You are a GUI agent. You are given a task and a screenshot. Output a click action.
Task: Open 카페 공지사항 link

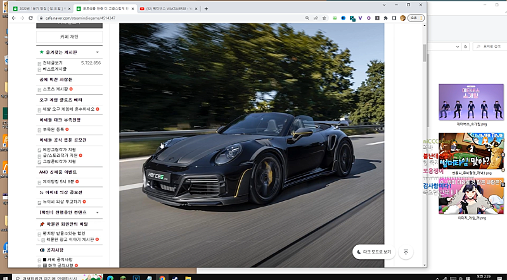58,260
